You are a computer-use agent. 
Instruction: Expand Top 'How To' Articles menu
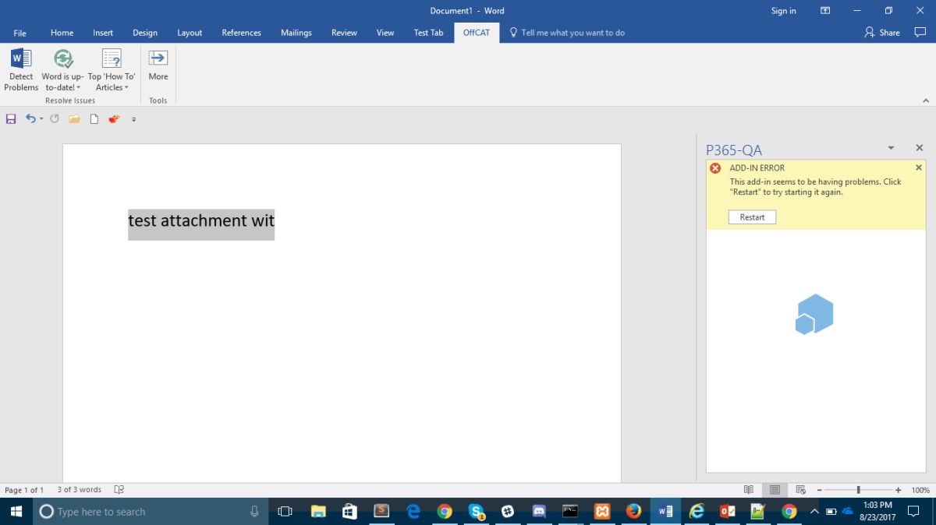click(112, 70)
